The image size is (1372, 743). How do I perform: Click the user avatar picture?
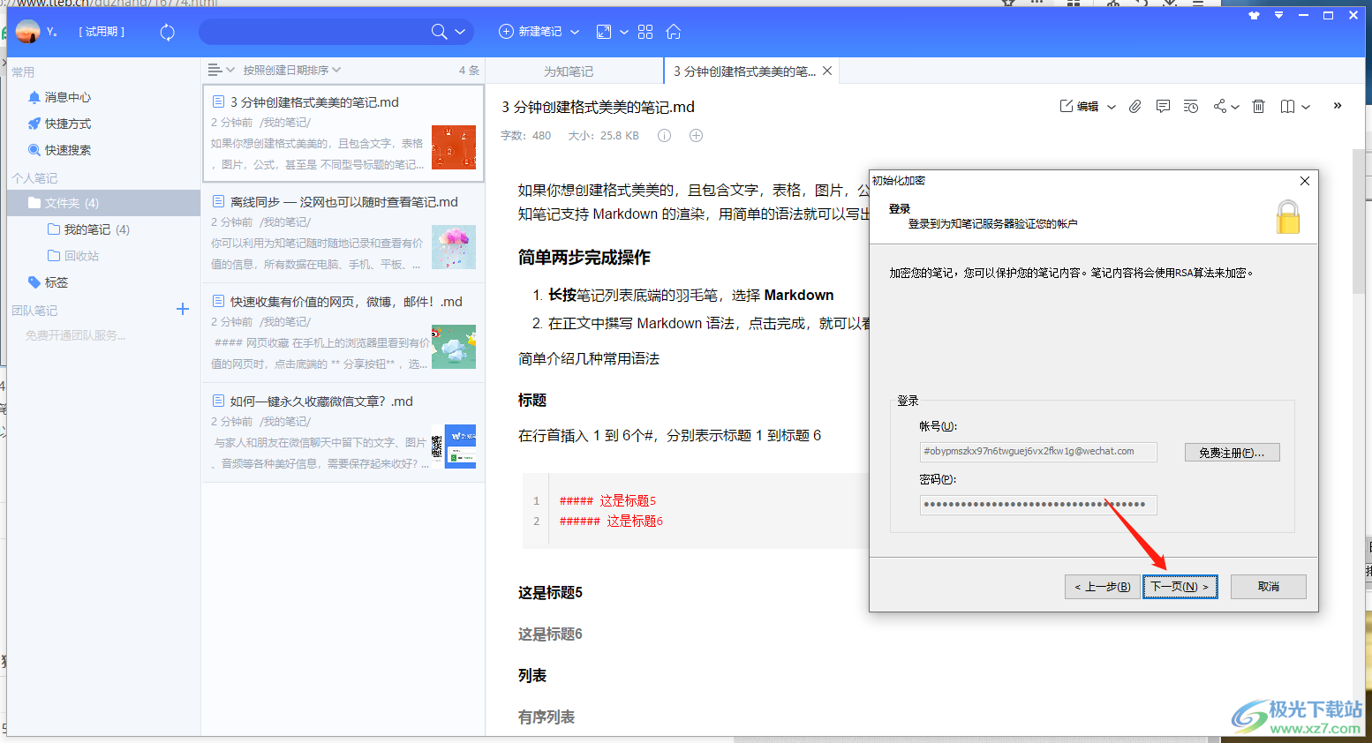tap(28, 32)
